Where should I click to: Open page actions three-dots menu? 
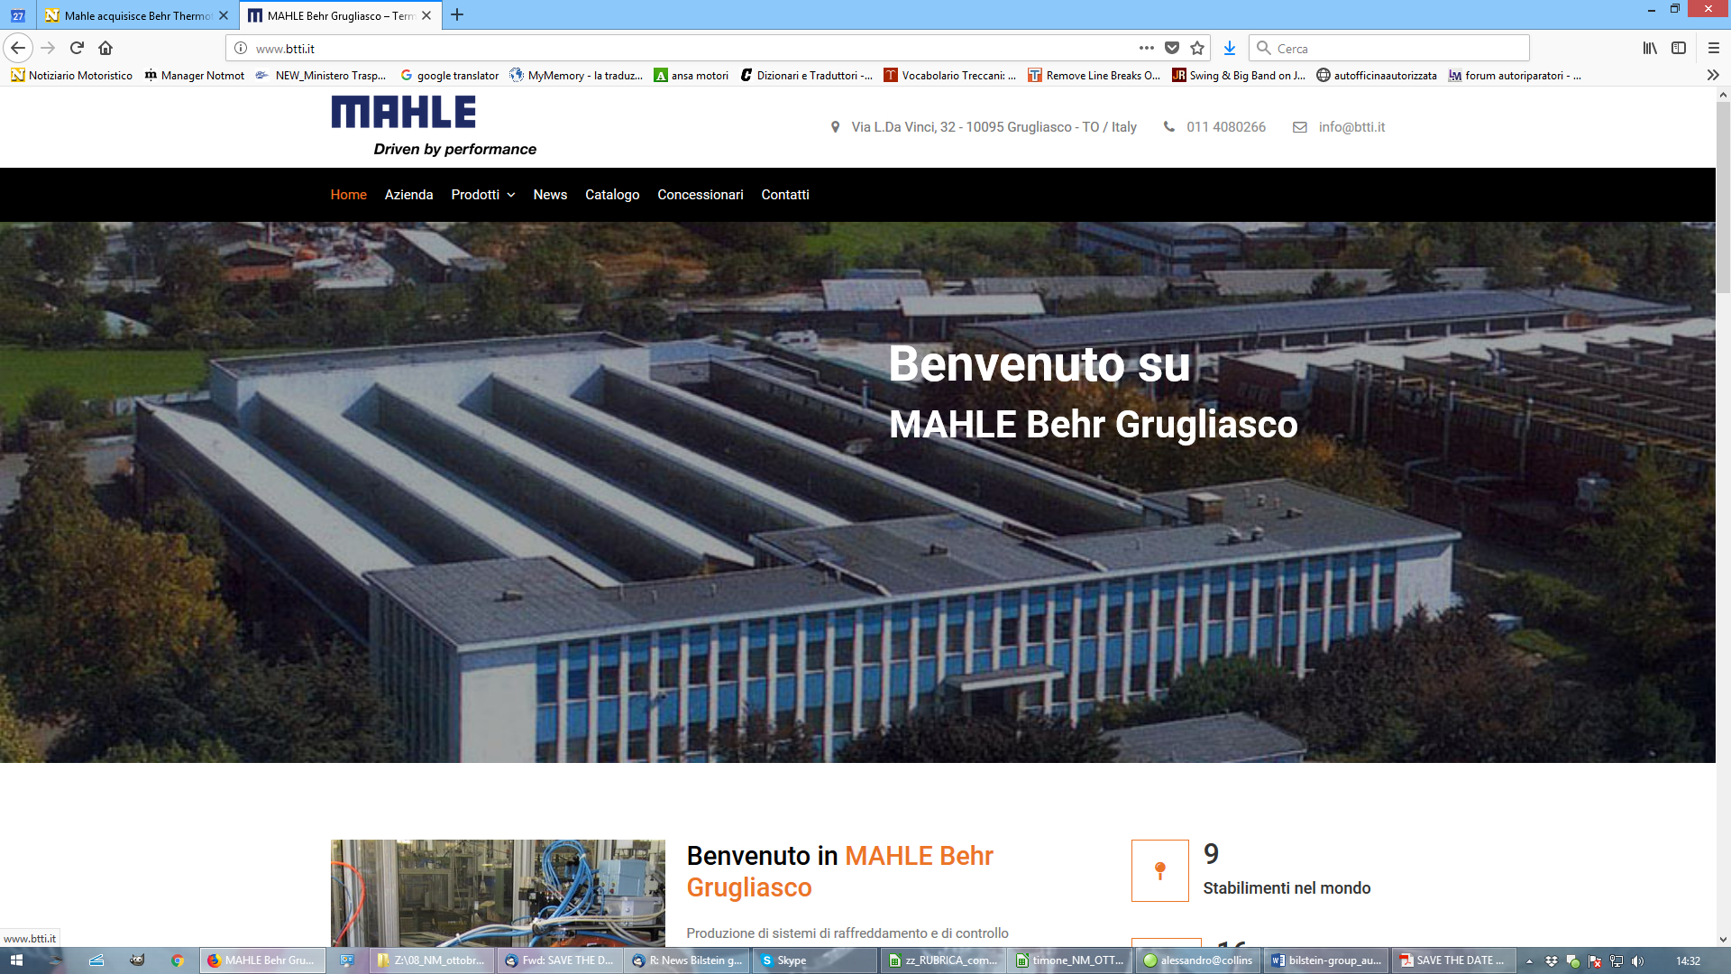coord(1146,48)
